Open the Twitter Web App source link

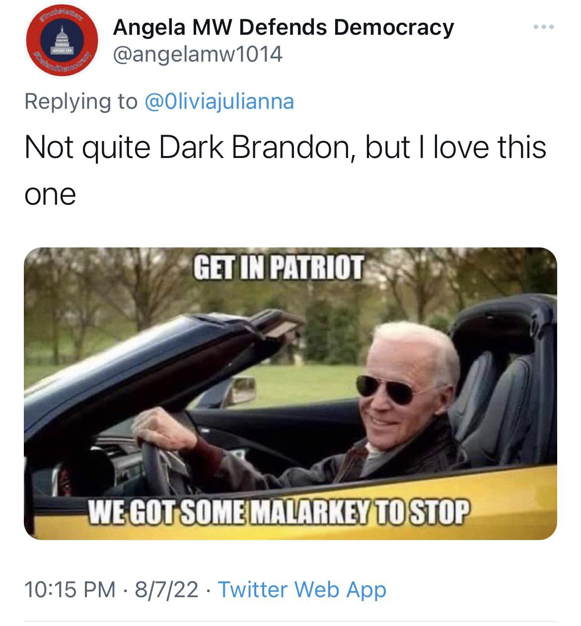click(302, 590)
